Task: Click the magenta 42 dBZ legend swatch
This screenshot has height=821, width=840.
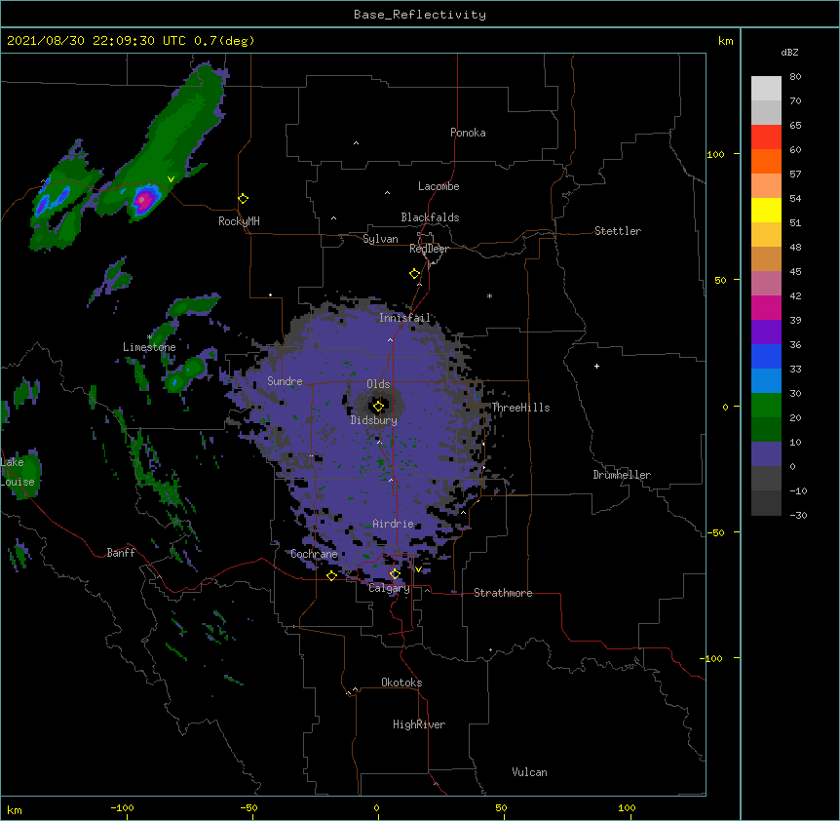Action: click(x=766, y=307)
